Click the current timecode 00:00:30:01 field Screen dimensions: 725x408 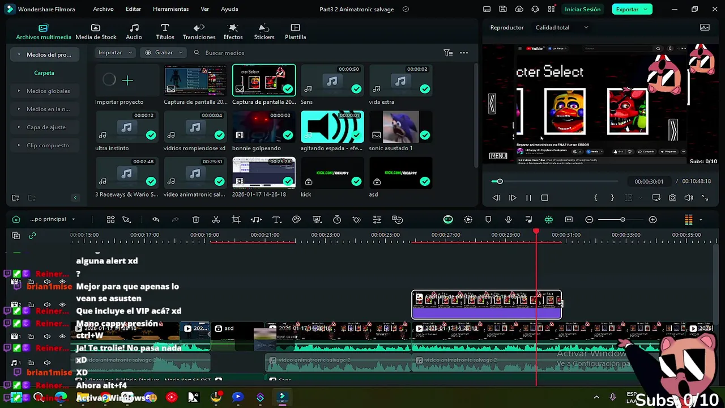pyautogui.click(x=649, y=181)
